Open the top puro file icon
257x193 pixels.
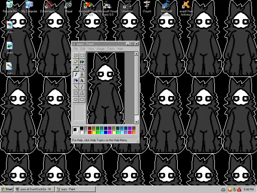pos(10,27)
